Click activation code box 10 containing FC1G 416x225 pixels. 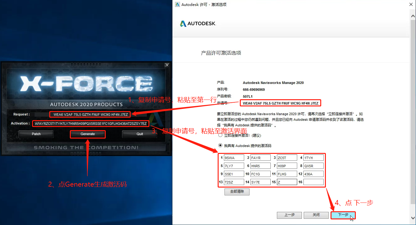260,174
